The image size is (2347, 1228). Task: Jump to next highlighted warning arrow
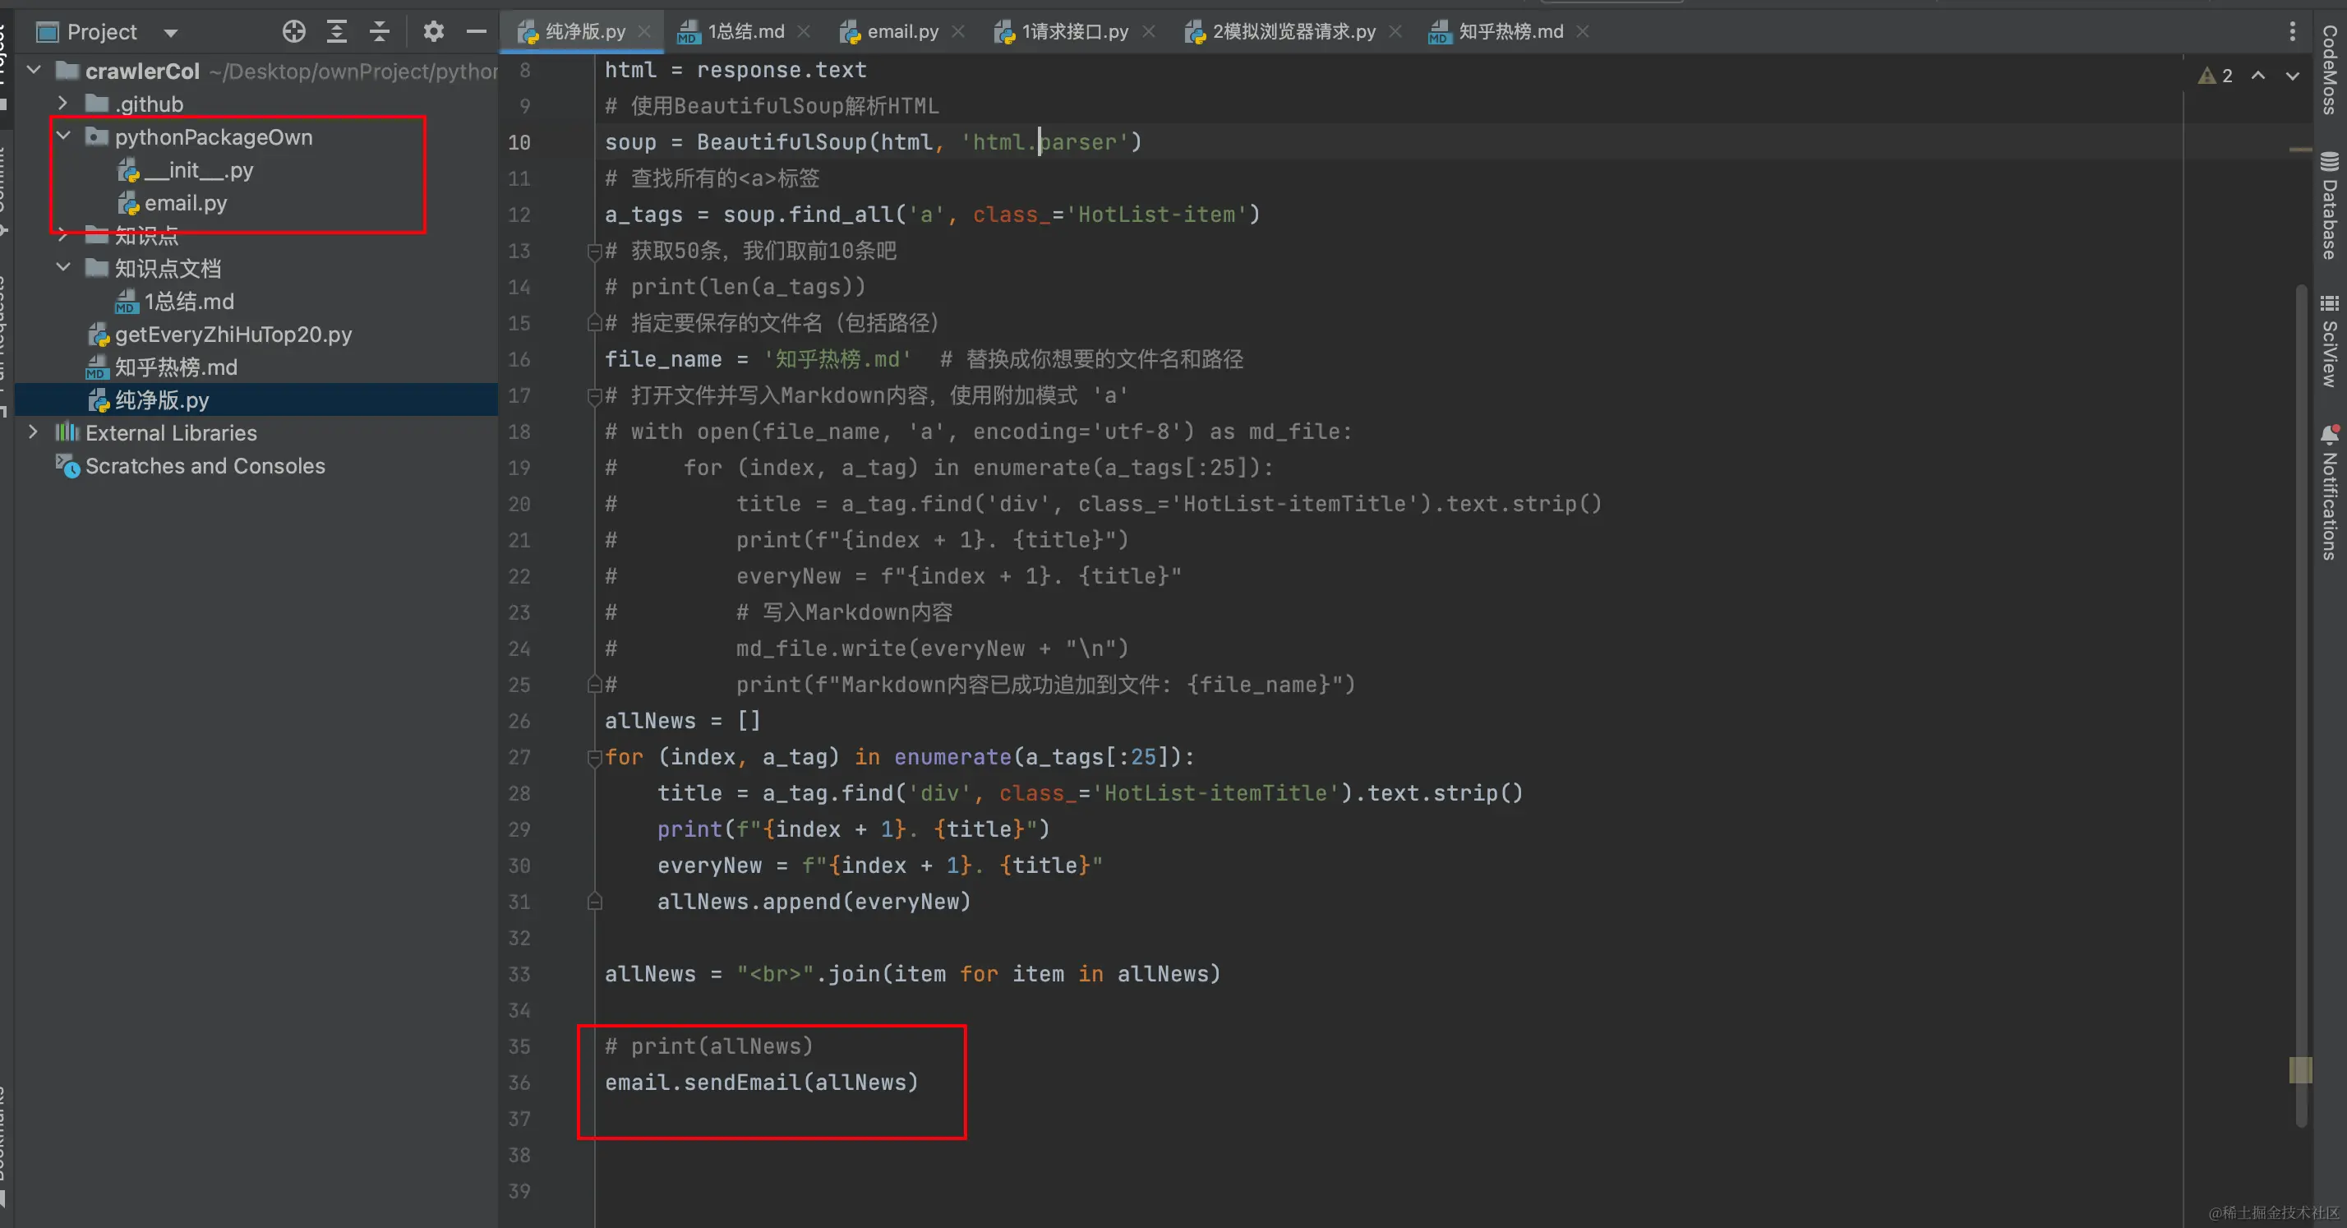2292,76
